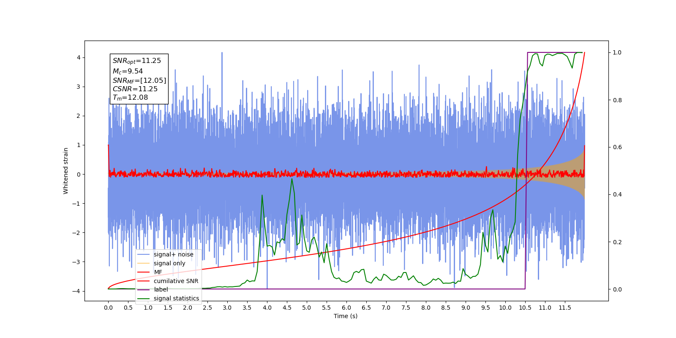Click the 9.0 tick on the time axis
The height and width of the screenshot is (338, 676).
click(x=466, y=308)
